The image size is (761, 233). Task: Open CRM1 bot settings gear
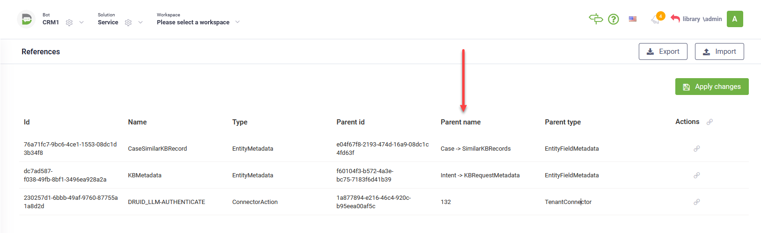[69, 22]
